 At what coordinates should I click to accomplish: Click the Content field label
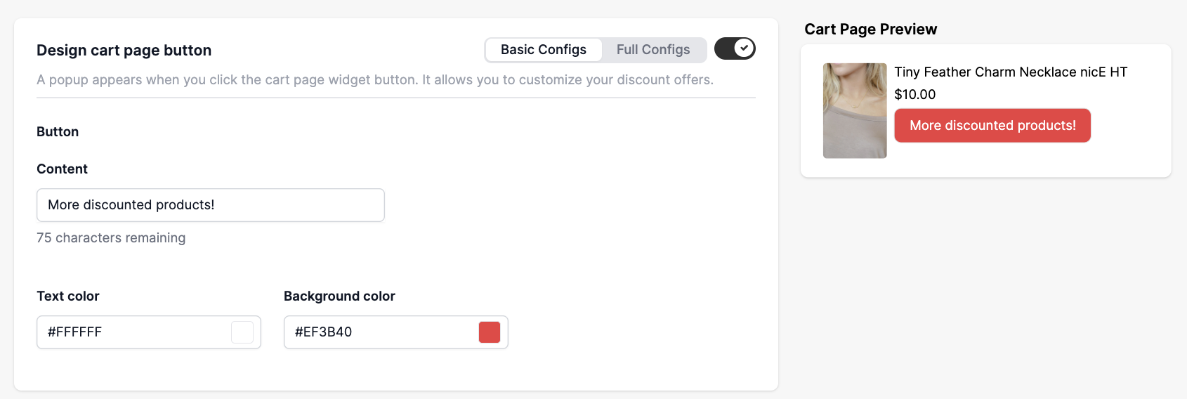pos(62,169)
